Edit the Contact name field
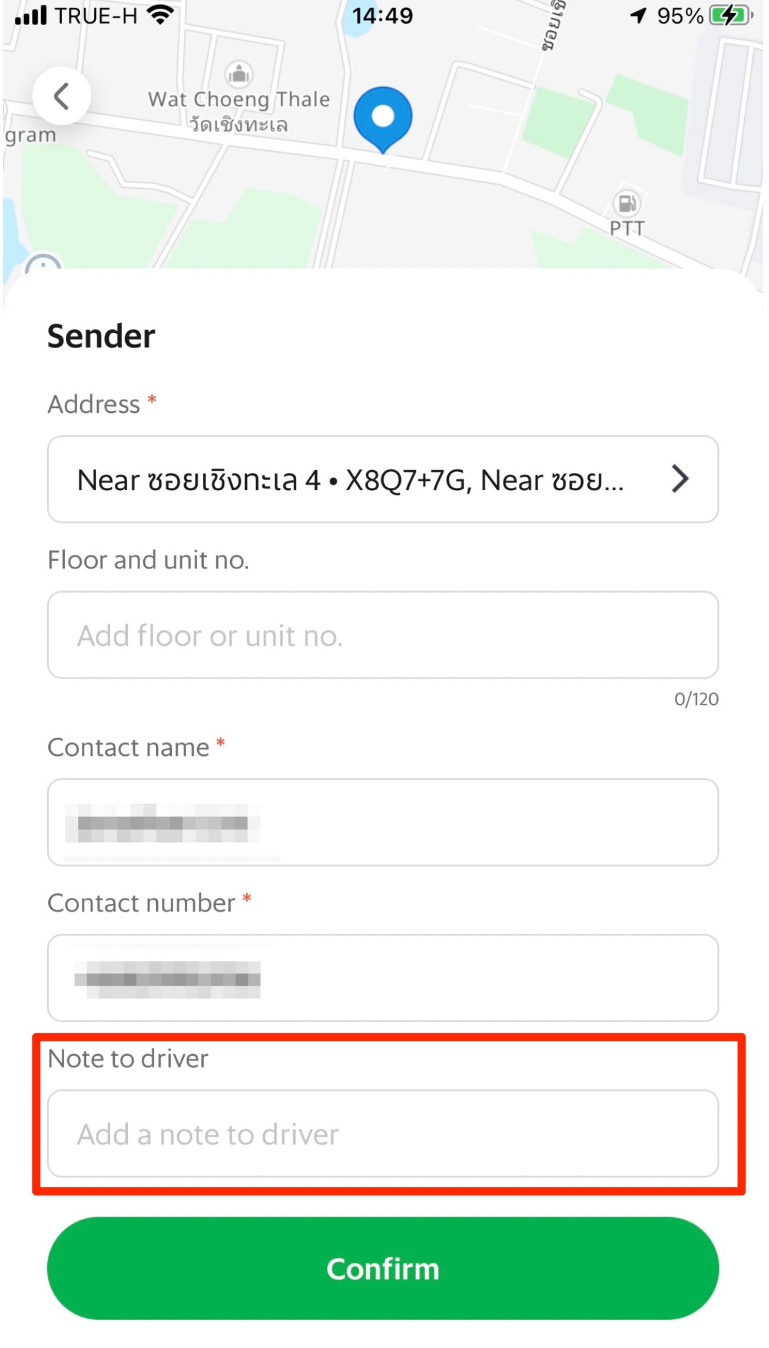Image resolution: width=769 pixels, height=1348 pixels. pos(383,822)
